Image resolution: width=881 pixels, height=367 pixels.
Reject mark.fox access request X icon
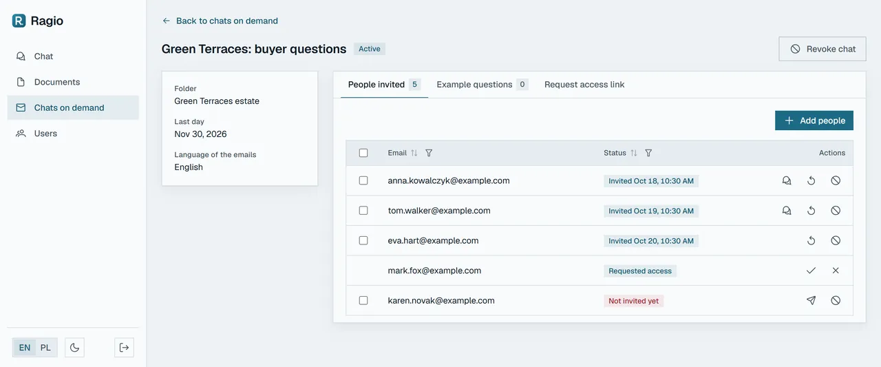(836, 271)
